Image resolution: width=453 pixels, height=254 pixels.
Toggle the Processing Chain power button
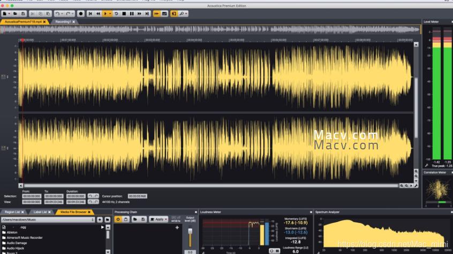(118, 219)
